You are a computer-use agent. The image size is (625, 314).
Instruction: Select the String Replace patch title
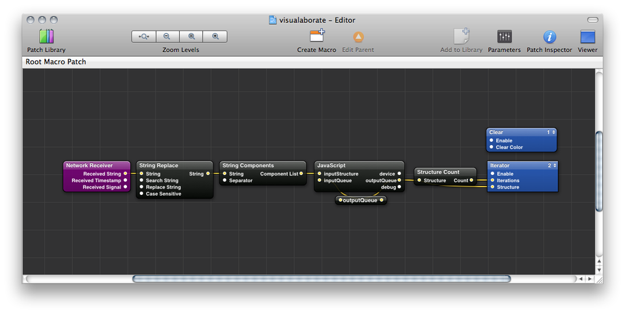coord(159,166)
